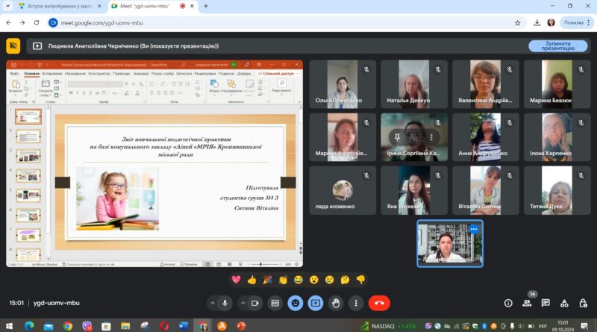
Task: Click the red leave call button
Action: coord(379,303)
